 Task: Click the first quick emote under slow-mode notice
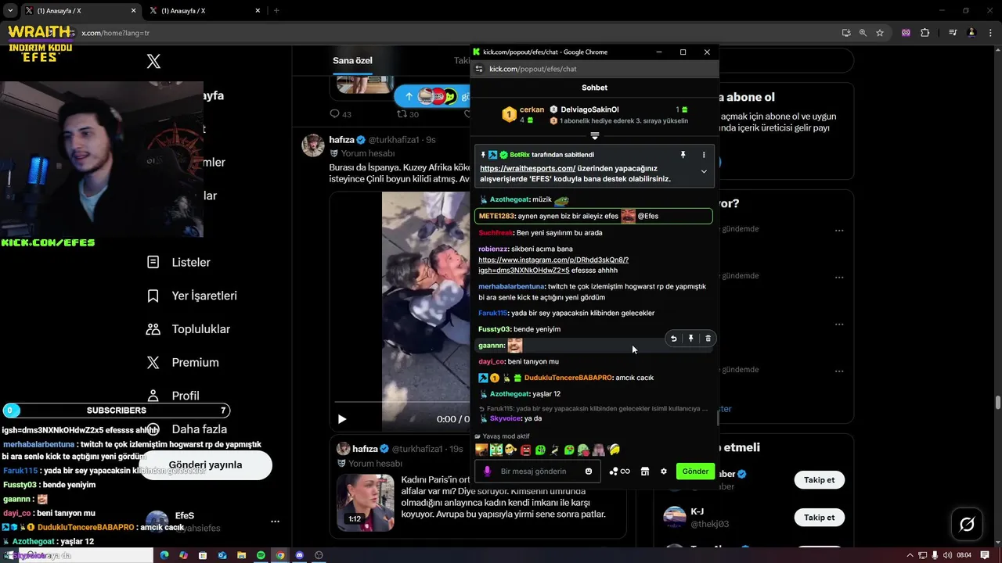tap(481, 450)
